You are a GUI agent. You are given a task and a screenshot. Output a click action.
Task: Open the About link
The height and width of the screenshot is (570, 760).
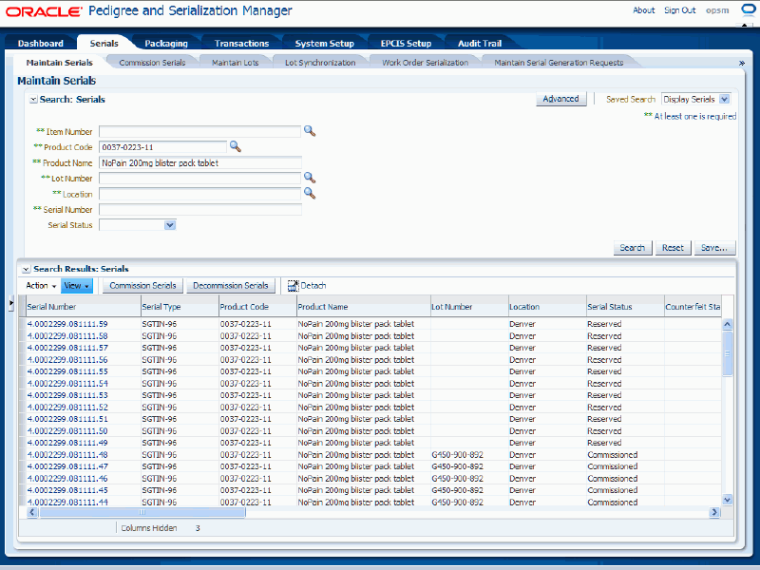643,10
